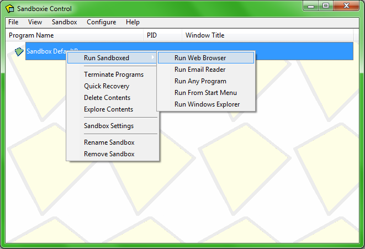This screenshot has height=249, width=365.
Task: Click the Sandboxie Control title bar icon
Action: coord(9,9)
